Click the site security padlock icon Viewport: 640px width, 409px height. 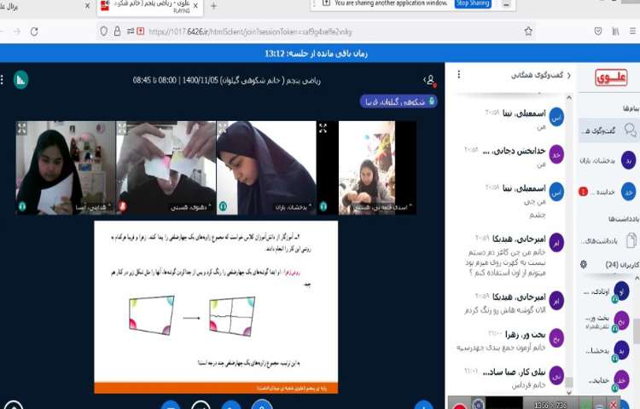pos(117,31)
